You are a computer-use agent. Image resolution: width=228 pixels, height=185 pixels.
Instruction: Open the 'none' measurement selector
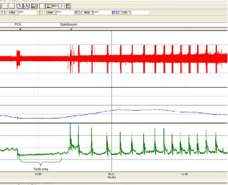point(124,13)
